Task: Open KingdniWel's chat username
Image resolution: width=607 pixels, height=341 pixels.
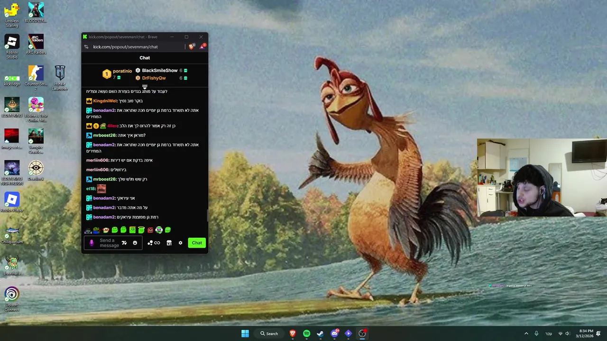Action: click(105, 101)
